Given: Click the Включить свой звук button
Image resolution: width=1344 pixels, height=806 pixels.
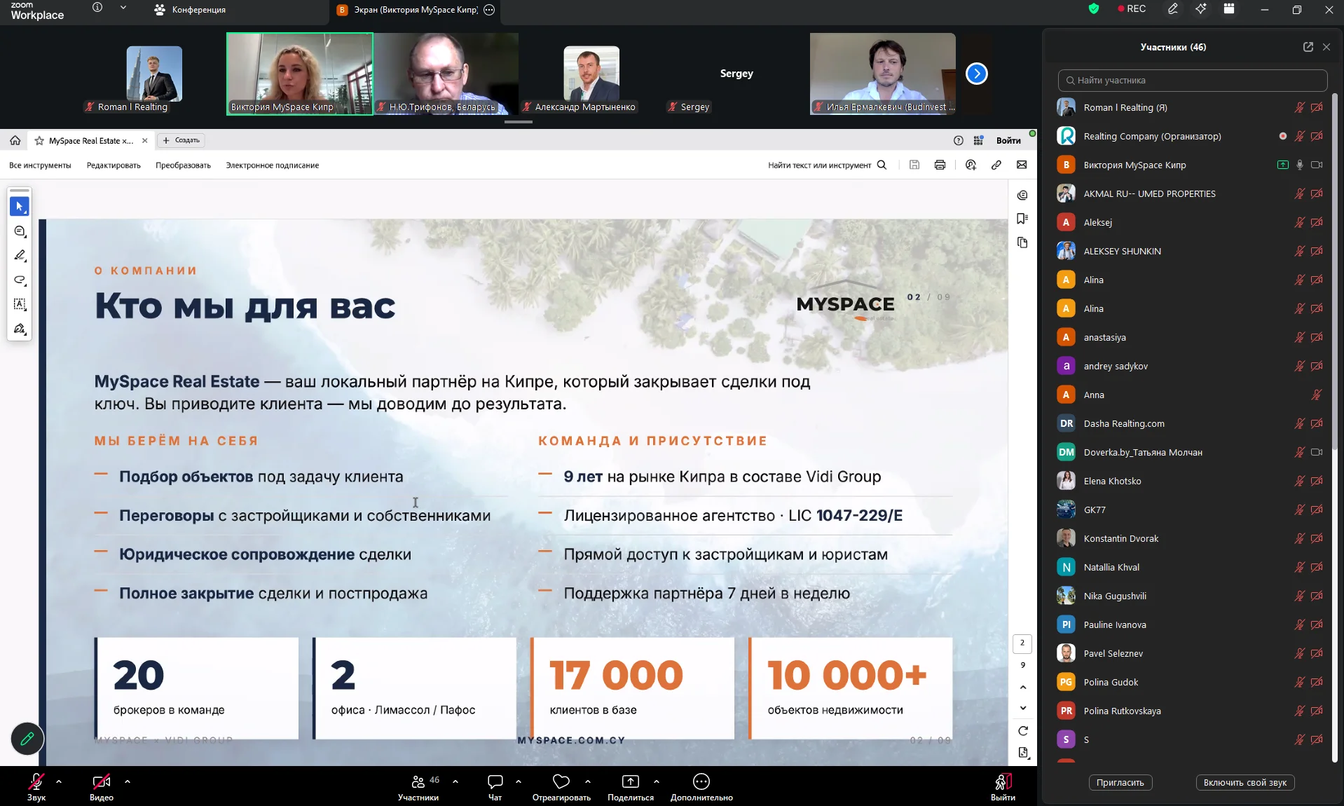Looking at the screenshot, I should point(1244,782).
